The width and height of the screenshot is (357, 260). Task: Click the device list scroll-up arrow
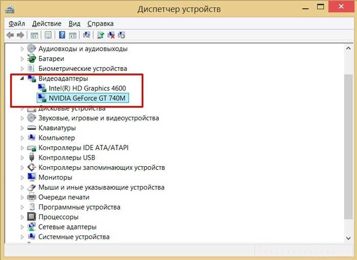[348, 48]
